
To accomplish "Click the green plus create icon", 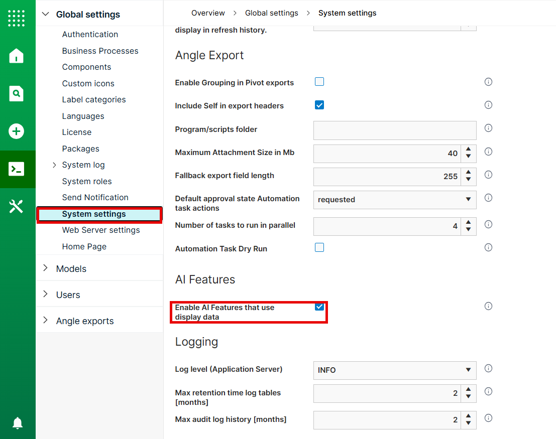I will [16, 131].
